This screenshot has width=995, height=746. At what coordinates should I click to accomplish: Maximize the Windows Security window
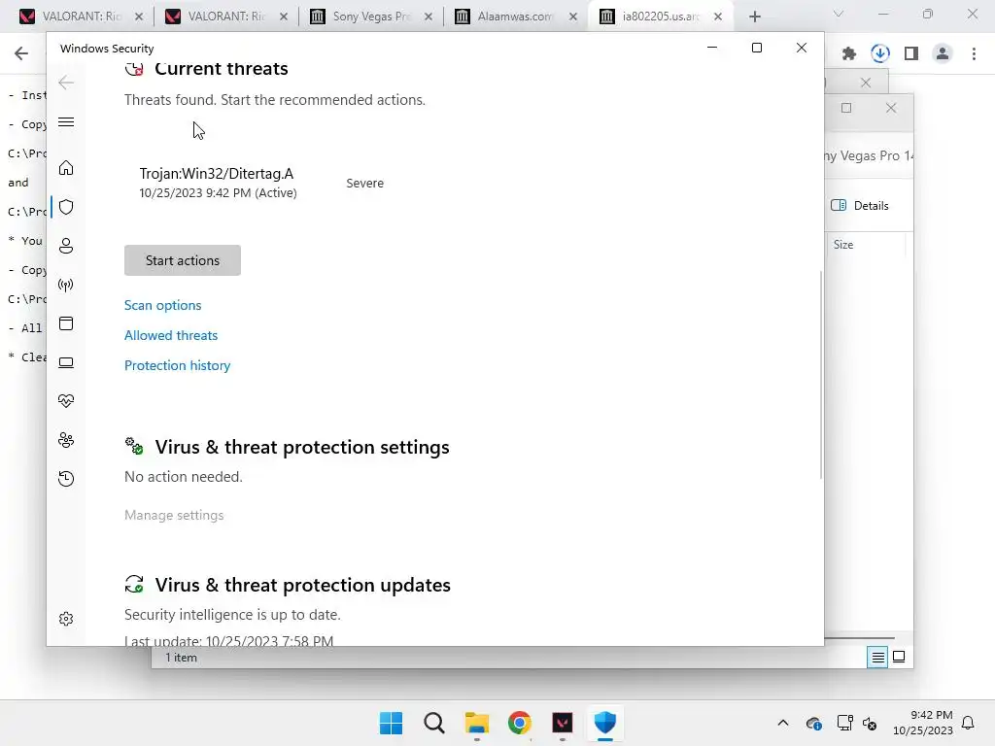(756, 48)
